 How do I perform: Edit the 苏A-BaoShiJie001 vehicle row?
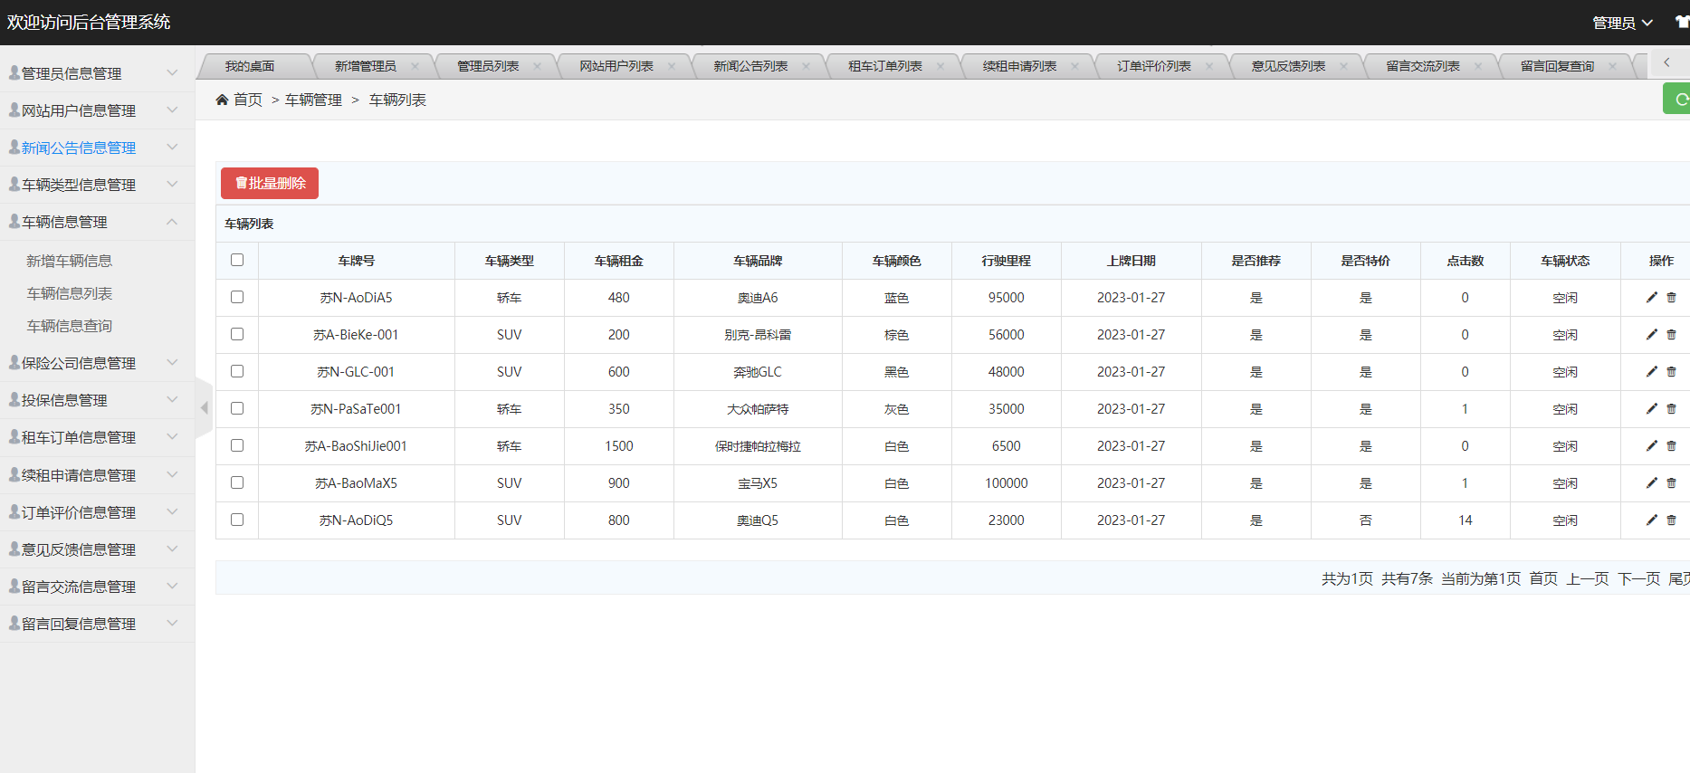coord(1651,445)
